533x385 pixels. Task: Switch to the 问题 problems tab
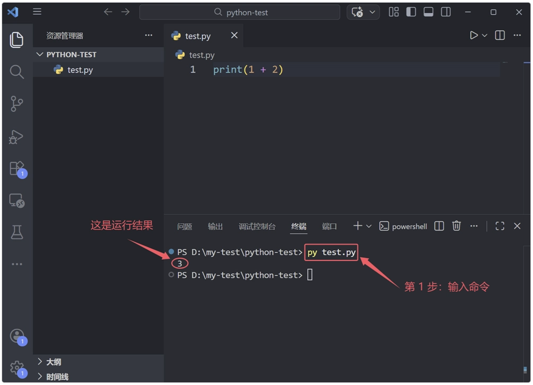184,226
